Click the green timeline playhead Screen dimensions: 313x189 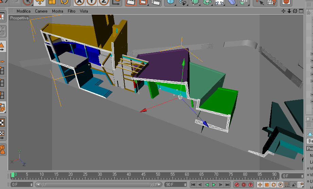[13, 175]
